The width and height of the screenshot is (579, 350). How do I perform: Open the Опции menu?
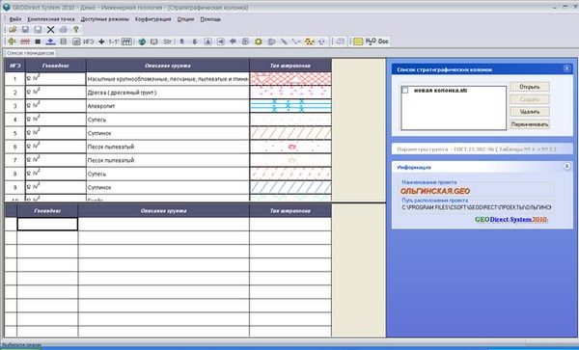coord(185,19)
